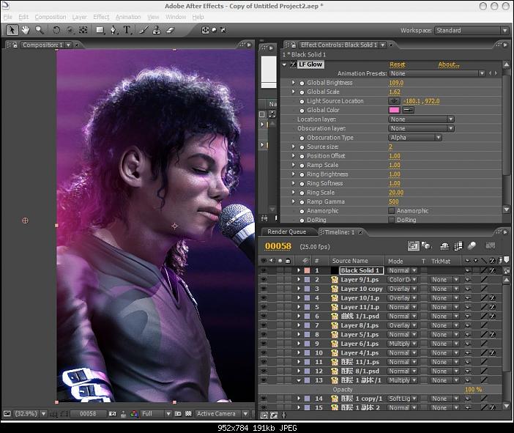514x433 pixels.
Task: Open the Animation menu
Action: click(x=128, y=17)
